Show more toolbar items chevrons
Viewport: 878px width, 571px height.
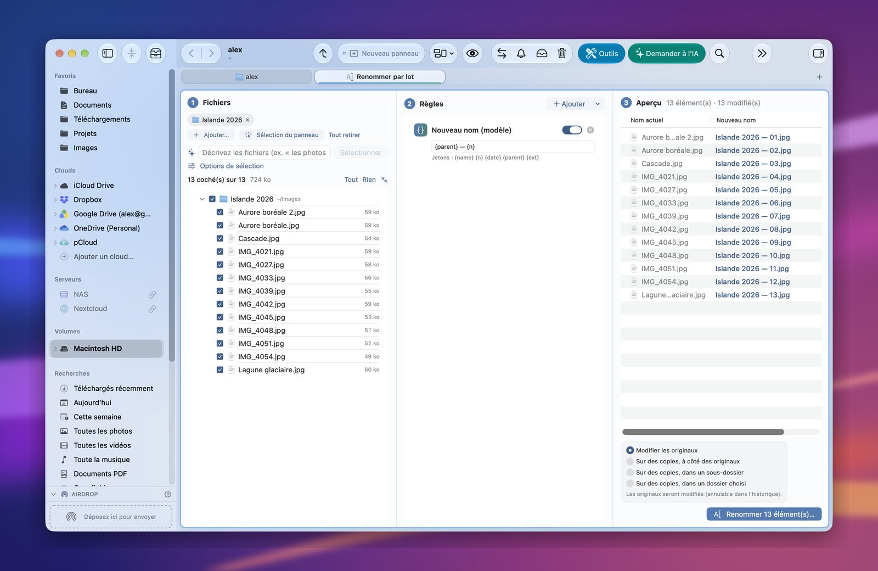point(762,53)
